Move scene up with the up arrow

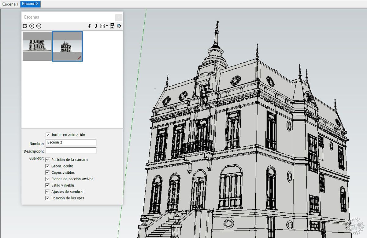coord(96,26)
